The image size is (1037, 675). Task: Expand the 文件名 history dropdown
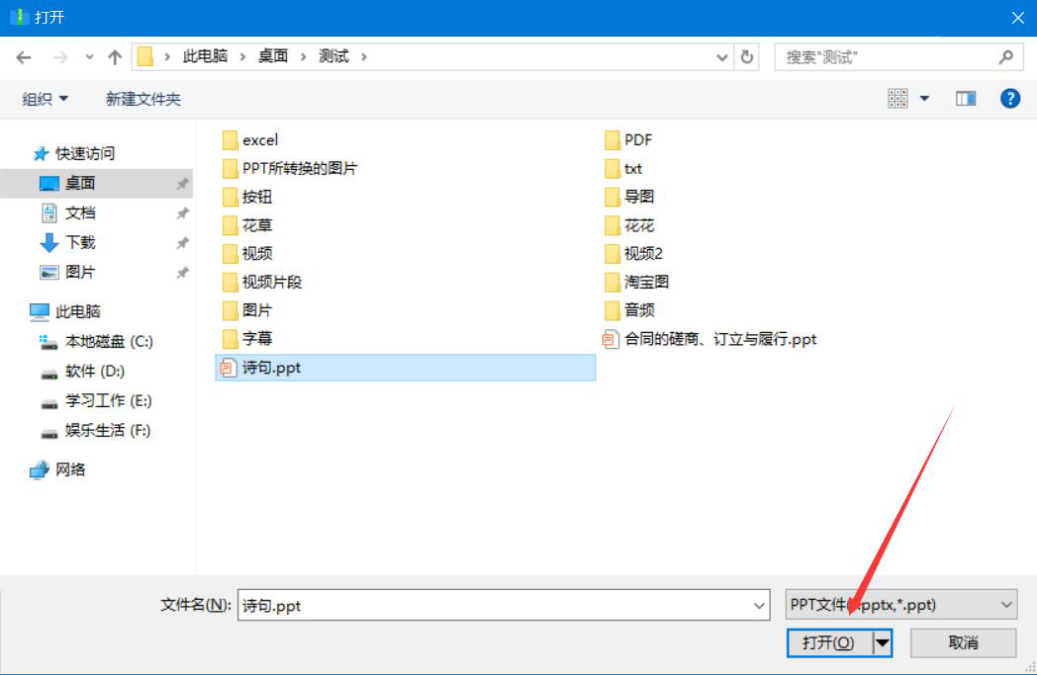click(x=759, y=605)
